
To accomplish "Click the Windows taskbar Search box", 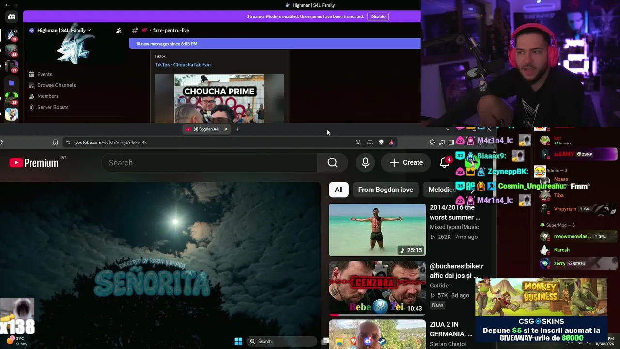I will coord(282,341).
